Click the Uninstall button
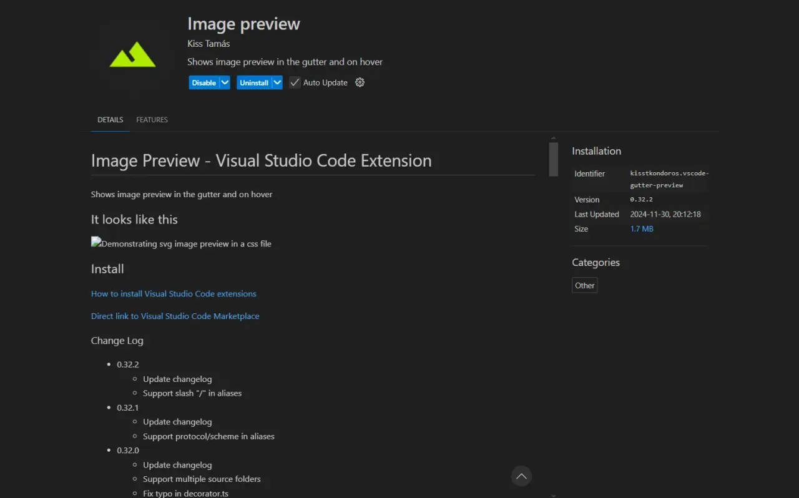This screenshot has width=799, height=498. pyautogui.click(x=254, y=82)
